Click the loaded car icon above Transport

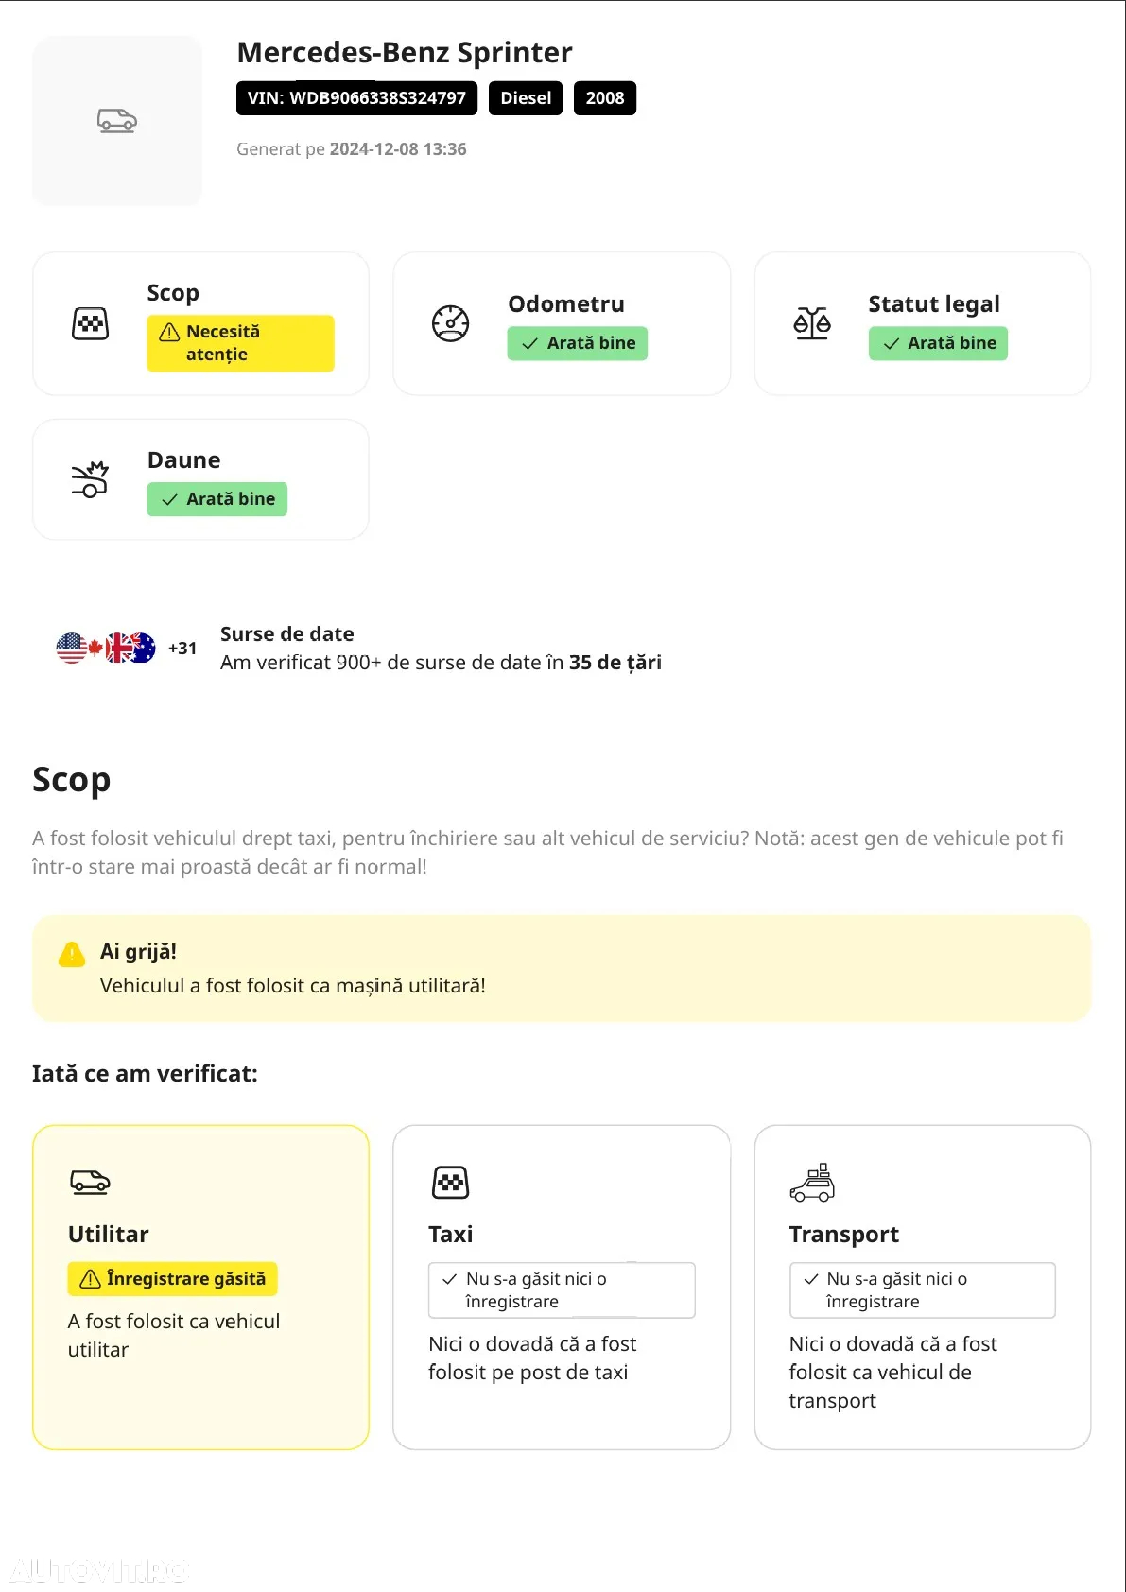point(813,1183)
